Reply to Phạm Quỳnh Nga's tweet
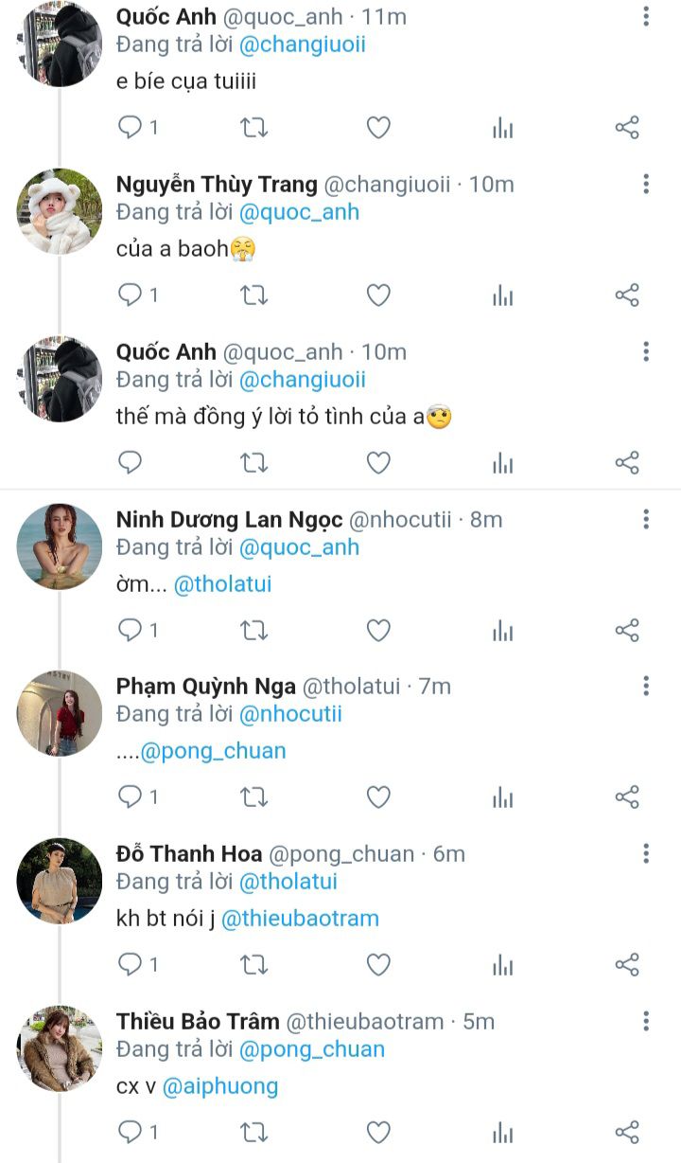Image resolution: width=681 pixels, height=1163 pixels. (x=130, y=797)
